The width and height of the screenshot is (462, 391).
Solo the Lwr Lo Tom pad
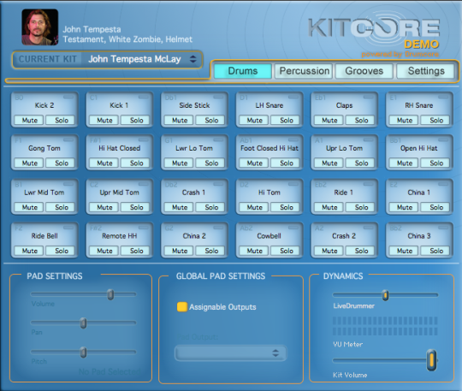coord(211,163)
